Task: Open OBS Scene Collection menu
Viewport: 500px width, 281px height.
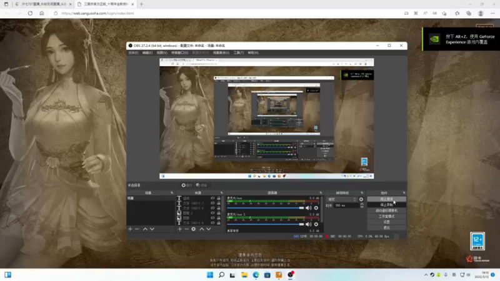Action: click(x=221, y=53)
